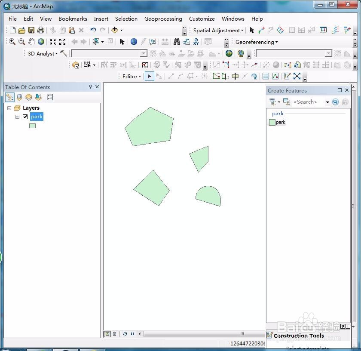Click the ArcGlobe icon on 3D Analyst
The image size is (361, 351).
pos(241,53)
